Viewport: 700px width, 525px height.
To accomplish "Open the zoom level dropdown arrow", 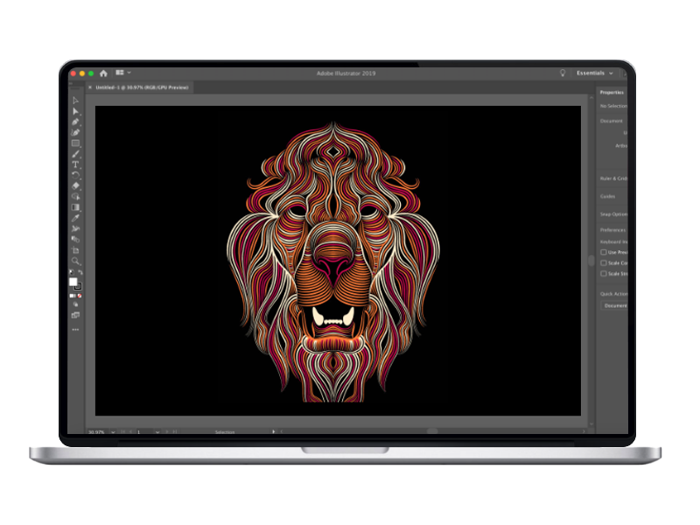I will (113, 431).
